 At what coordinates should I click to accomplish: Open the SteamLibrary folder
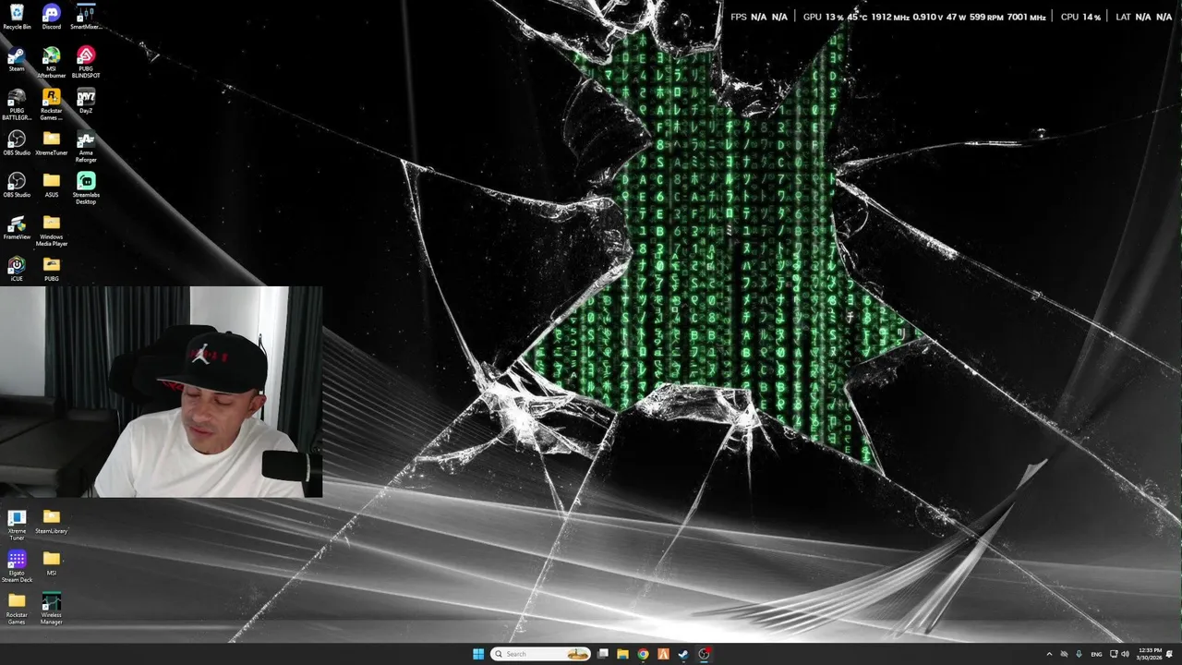52,522
